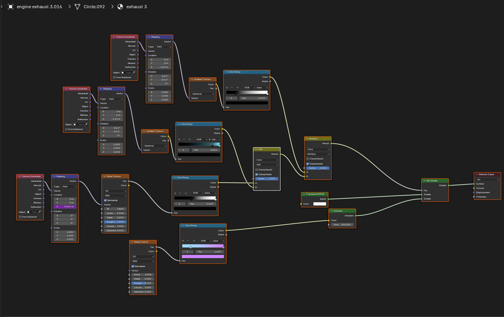Remove color stop in ramp with Pos 0.836
504x317 pixels.
click(184, 139)
